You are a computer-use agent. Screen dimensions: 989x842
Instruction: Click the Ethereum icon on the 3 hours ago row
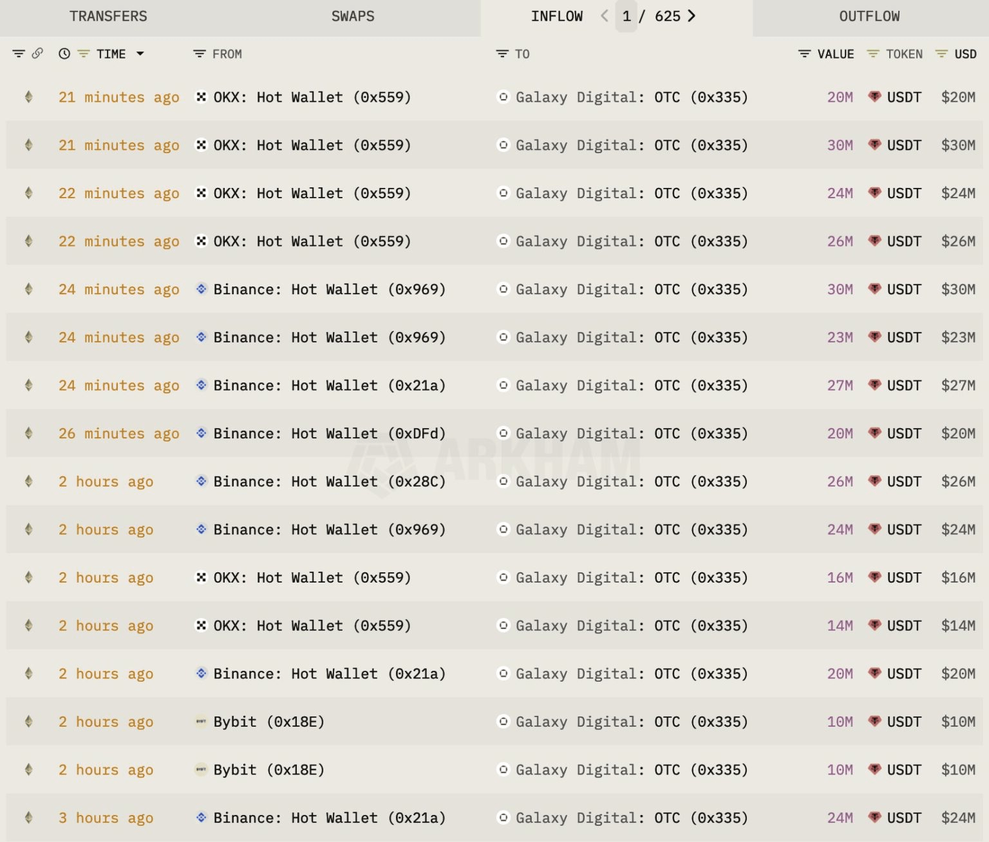[28, 818]
